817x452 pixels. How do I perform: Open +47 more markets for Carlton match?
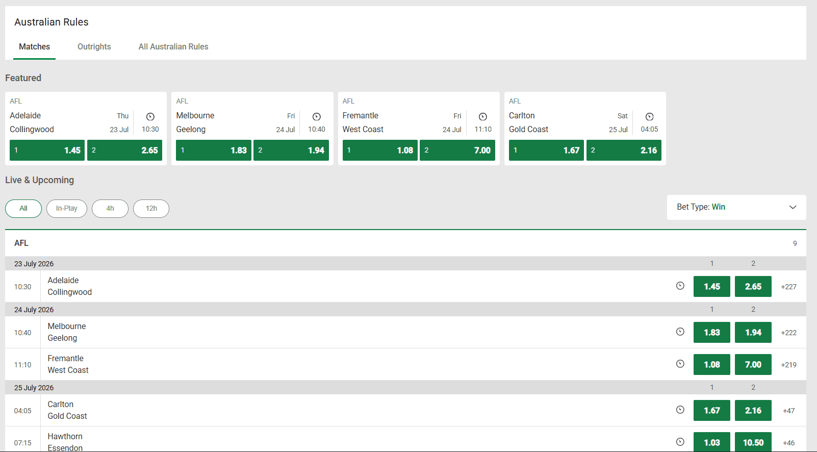pyautogui.click(x=788, y=411)
